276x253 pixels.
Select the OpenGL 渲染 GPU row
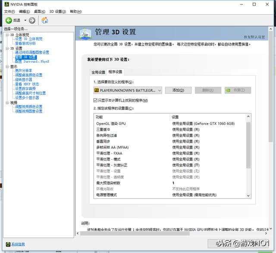(x=170, y=124)
